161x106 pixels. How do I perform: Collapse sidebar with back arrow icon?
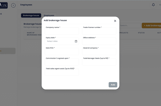coord(13,5)
